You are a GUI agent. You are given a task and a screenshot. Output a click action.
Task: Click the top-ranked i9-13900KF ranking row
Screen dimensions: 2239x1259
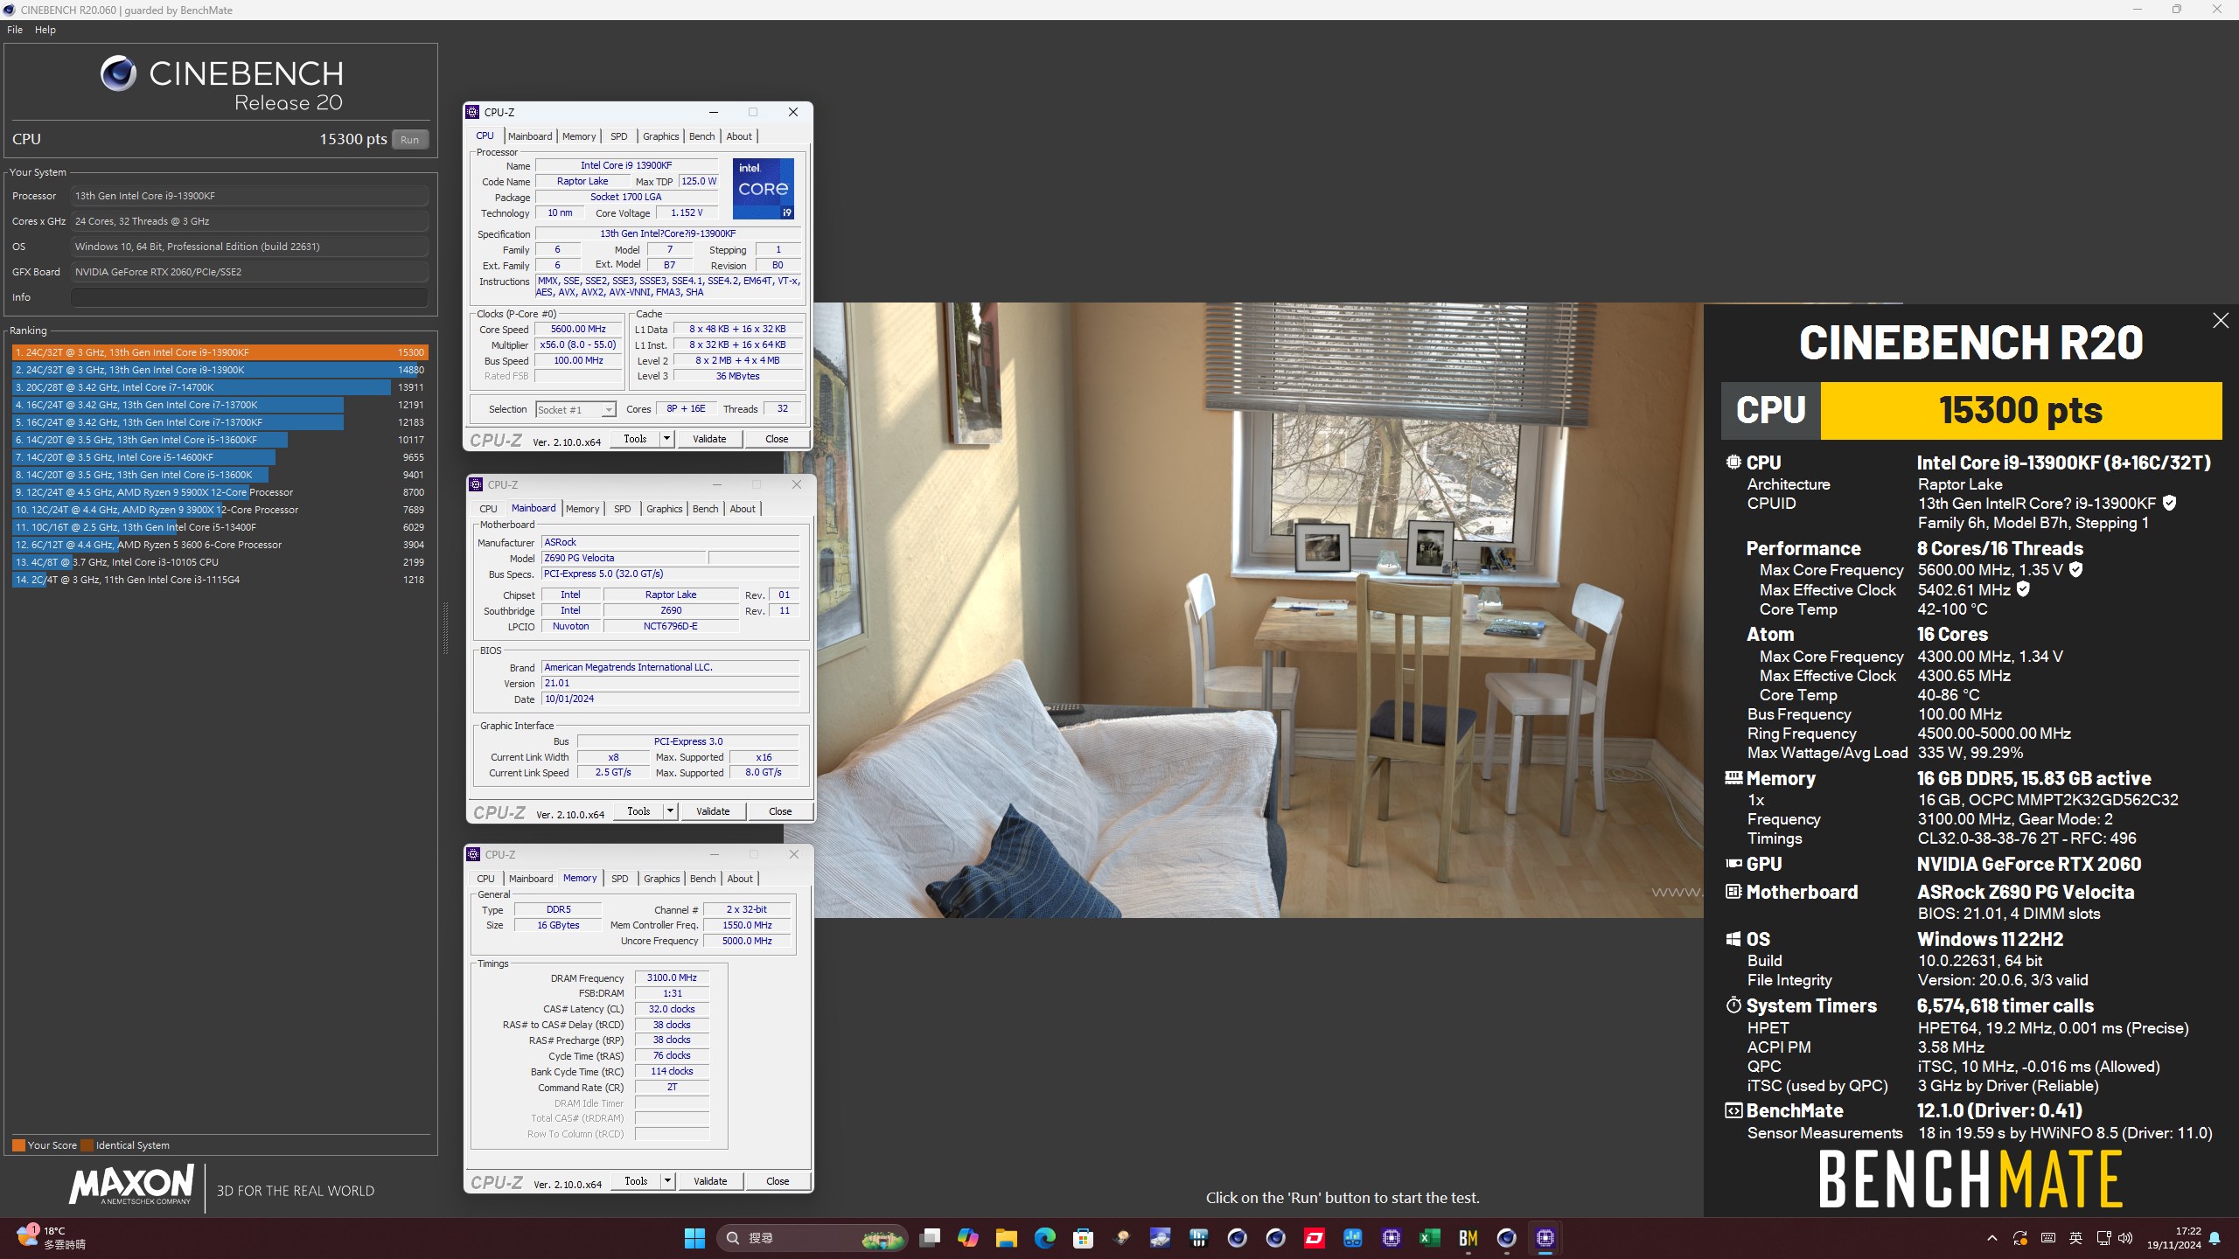[219, 352]
